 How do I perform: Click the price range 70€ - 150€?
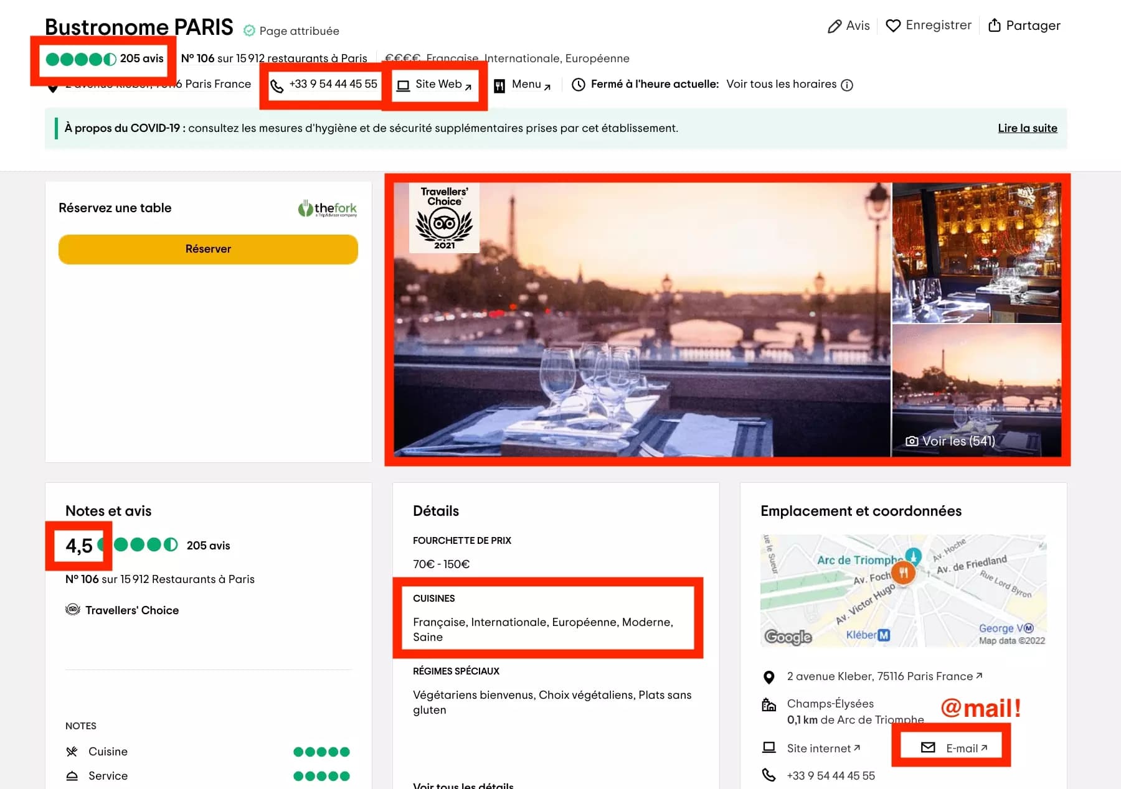441,564
